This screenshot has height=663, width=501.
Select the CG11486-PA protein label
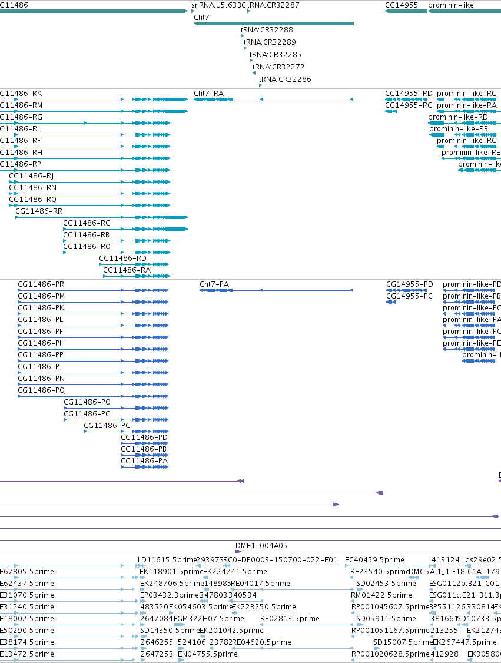(x=144, y=461)
